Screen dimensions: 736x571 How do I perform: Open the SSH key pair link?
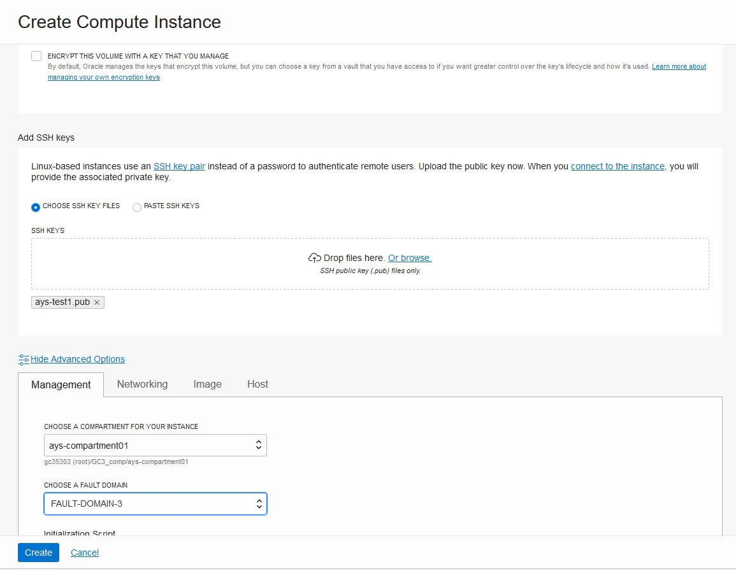click(179, 166)
